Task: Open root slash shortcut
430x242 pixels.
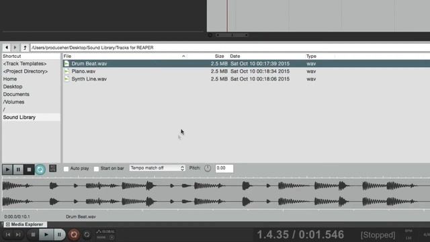Action: click(4, 110)
